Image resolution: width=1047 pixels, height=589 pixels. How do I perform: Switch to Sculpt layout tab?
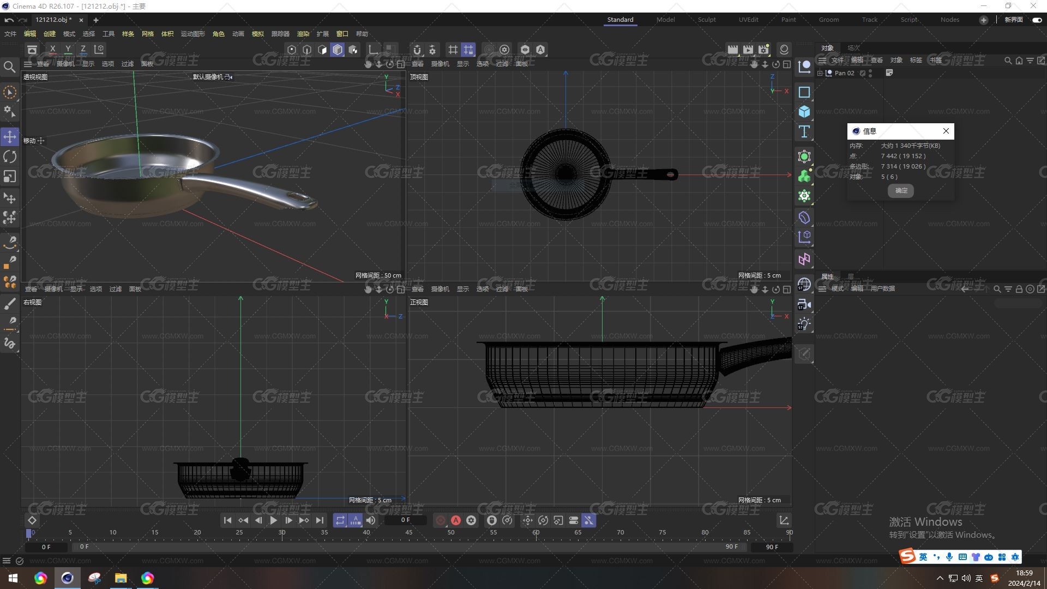[707, 20]
